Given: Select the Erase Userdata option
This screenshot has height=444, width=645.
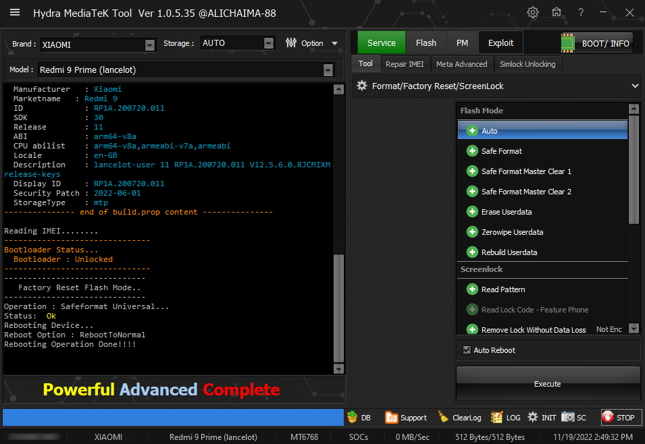Looking at the screenshot, I should tap(506, 212).
